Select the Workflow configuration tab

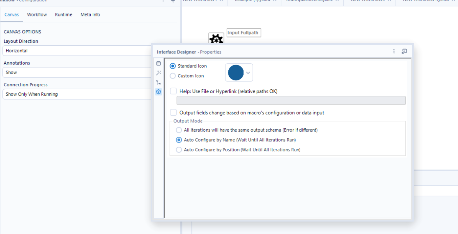pyautogui.click(x=37, y=14)
